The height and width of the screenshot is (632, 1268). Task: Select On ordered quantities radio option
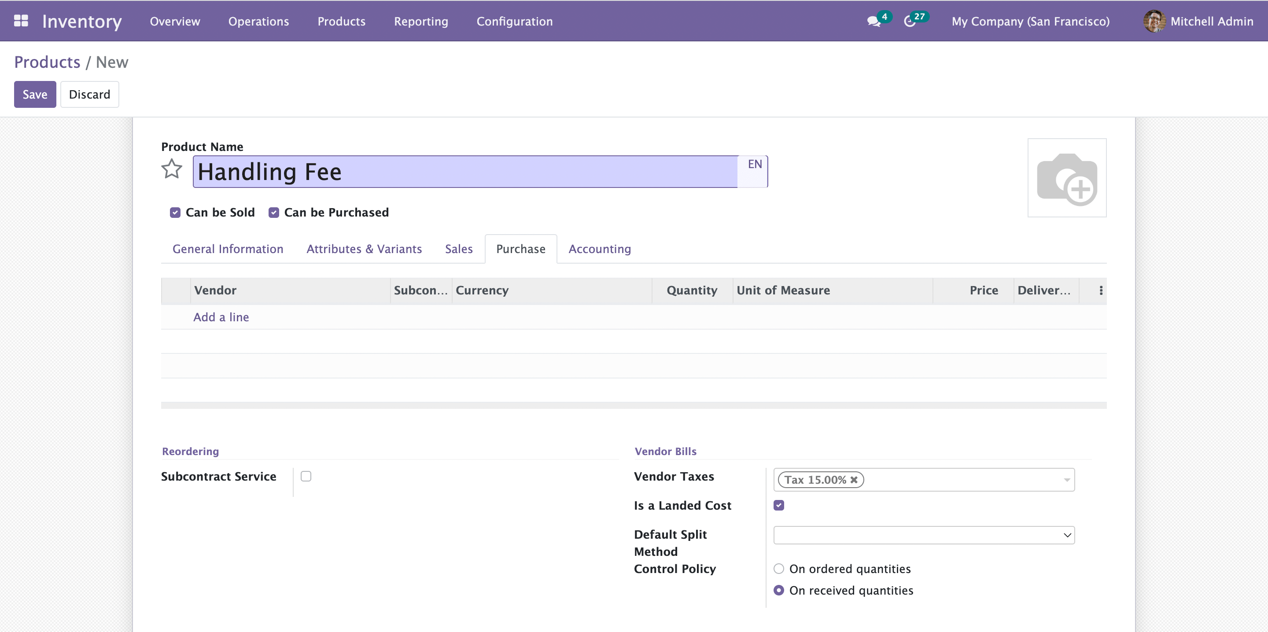click(x=778, y=569)
